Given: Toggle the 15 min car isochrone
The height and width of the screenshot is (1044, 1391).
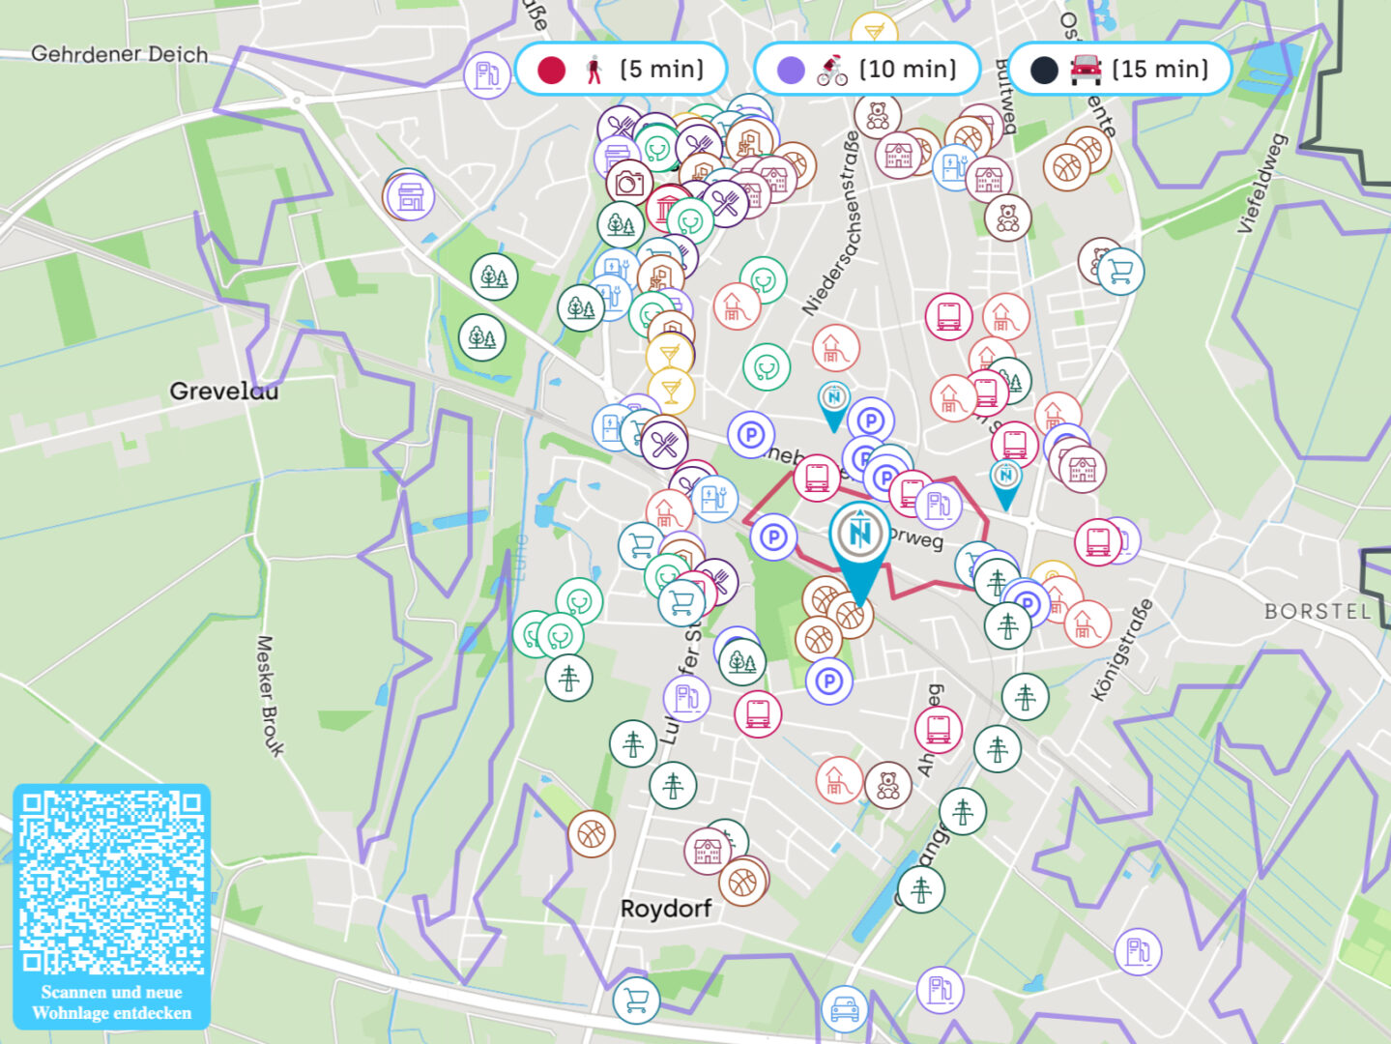Looking at the screenshot, I should tap(1119, 70).
